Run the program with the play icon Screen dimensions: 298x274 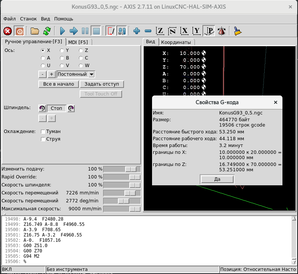63,31
